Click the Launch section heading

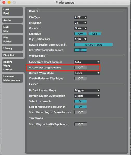point(34,84)
